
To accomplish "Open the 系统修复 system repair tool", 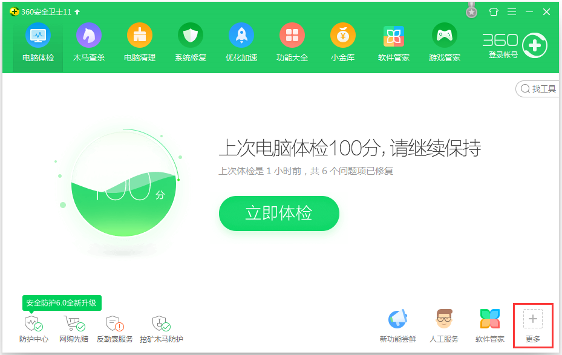I will click(x=190, y=42).
